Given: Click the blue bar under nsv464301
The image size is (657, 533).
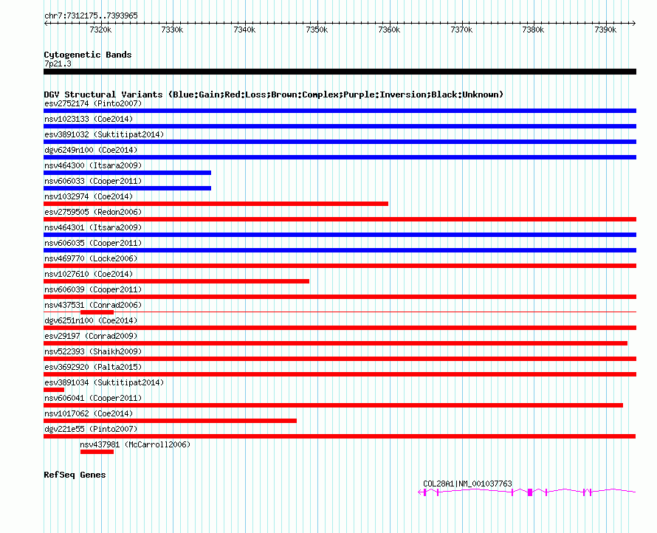Looking at the screenshot, I should pyautogui.click(x=340, y=235).
